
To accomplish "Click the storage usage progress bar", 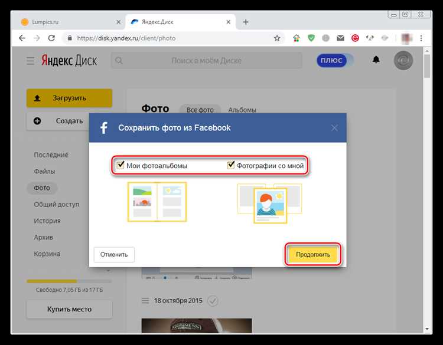I will (69, 281).
